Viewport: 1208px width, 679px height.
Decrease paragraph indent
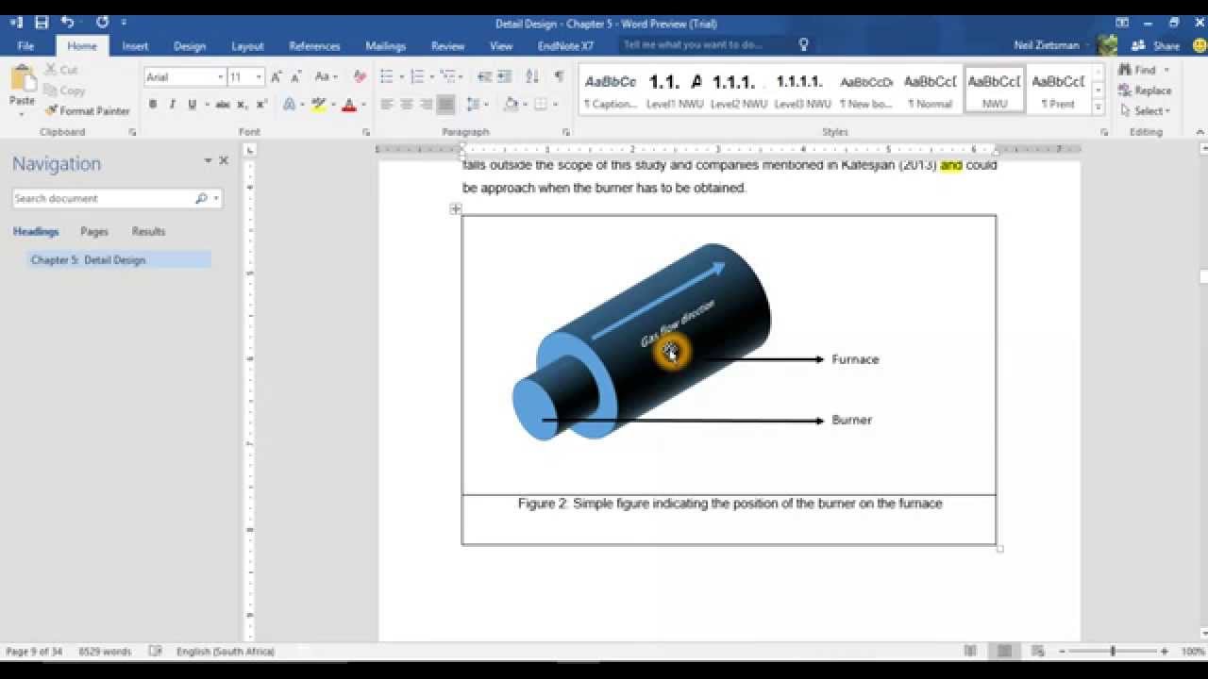click(484, 77)
